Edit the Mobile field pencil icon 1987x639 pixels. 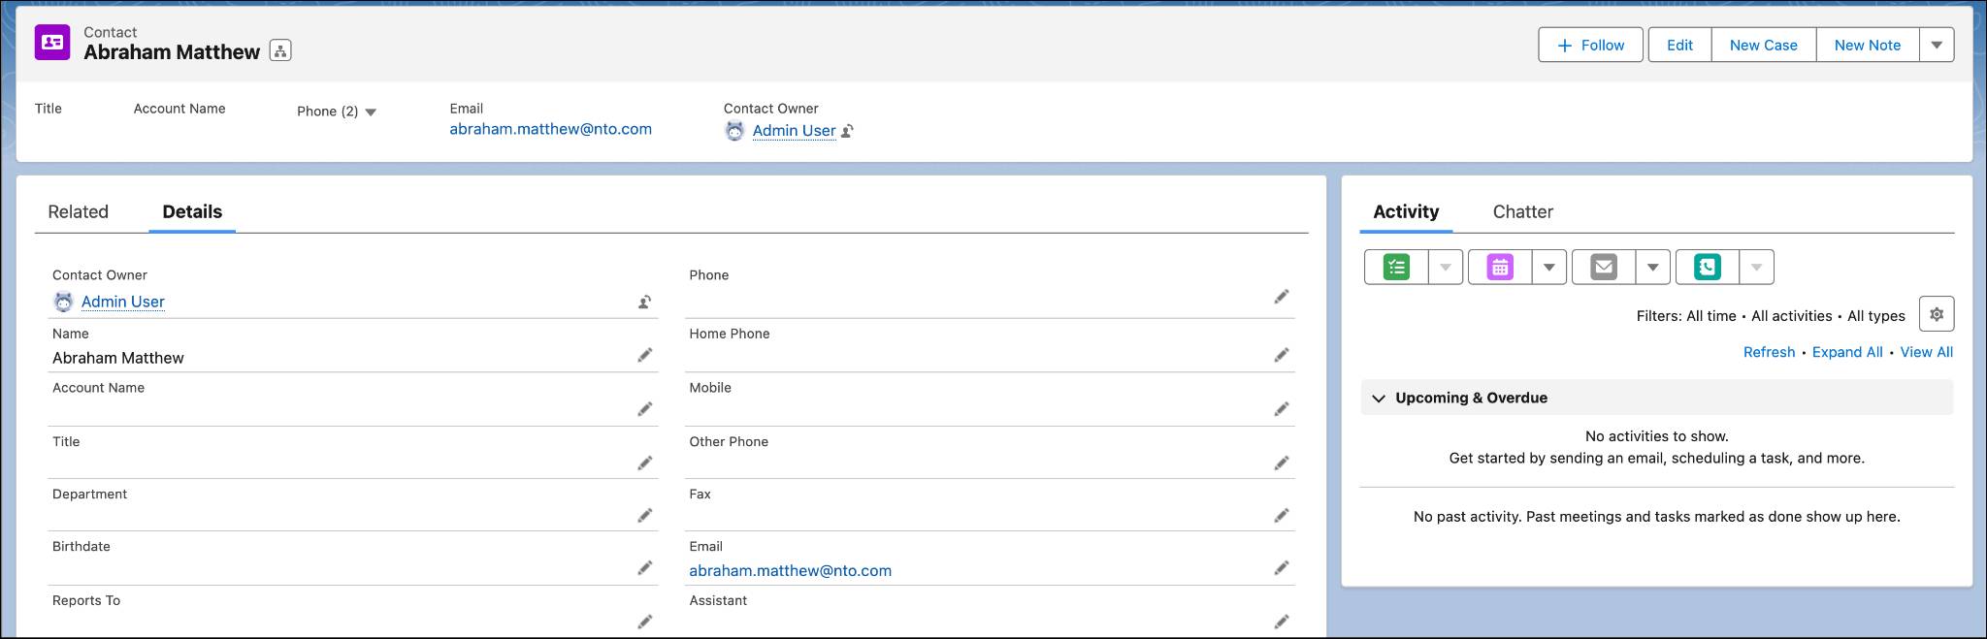pyautogui.click(x=1282, y=409)
